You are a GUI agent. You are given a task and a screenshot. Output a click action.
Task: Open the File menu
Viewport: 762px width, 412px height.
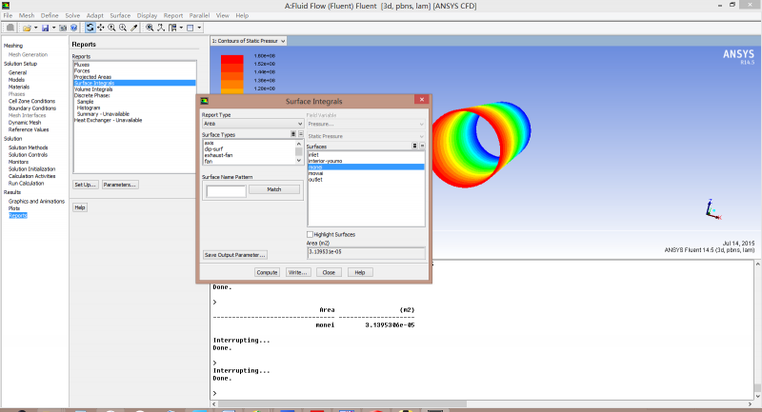8,15
